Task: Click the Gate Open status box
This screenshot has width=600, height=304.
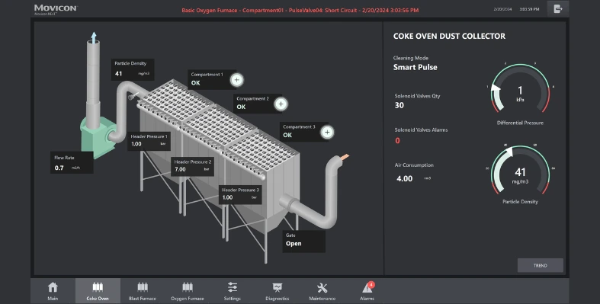Action: 304,241
